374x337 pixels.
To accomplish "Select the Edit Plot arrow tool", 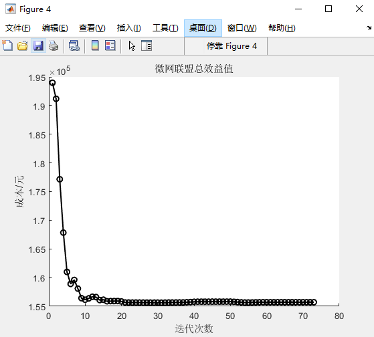I will pos(132,45).
